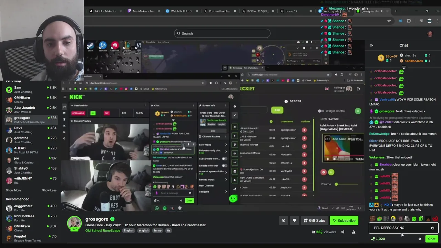Toggle the heart follow button
The image size is (441, 248).
(295, 220)
